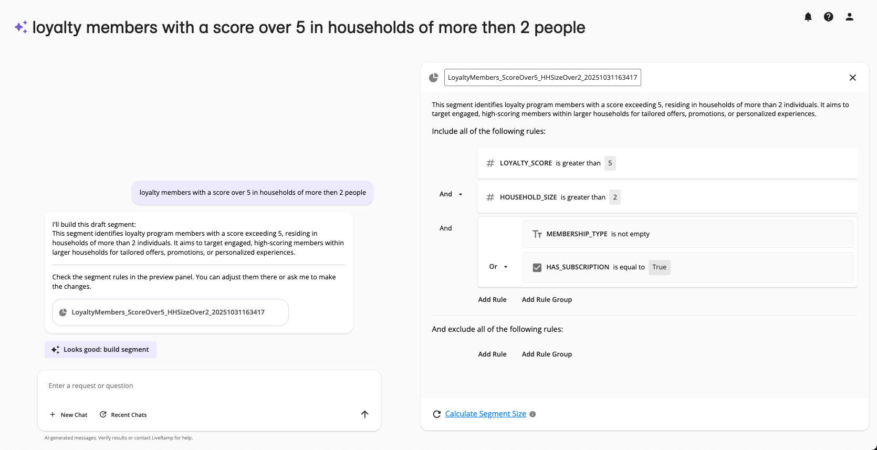Start a New Chat
This screenshot has height=450, width=877.
coord(69,415)
